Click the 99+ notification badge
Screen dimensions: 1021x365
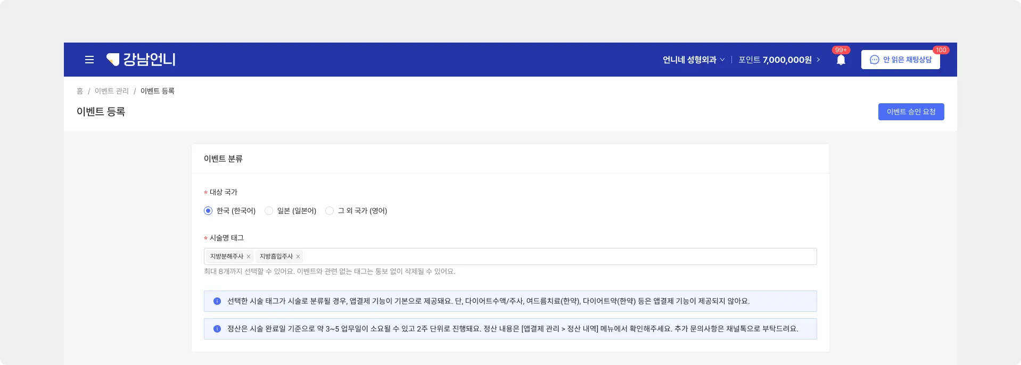841,50
